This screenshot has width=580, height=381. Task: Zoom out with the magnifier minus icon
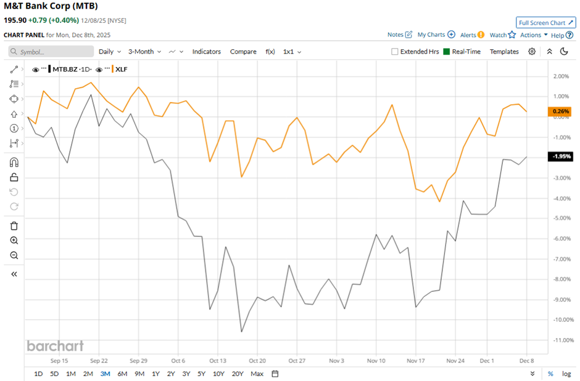click(x=14, y=255)
